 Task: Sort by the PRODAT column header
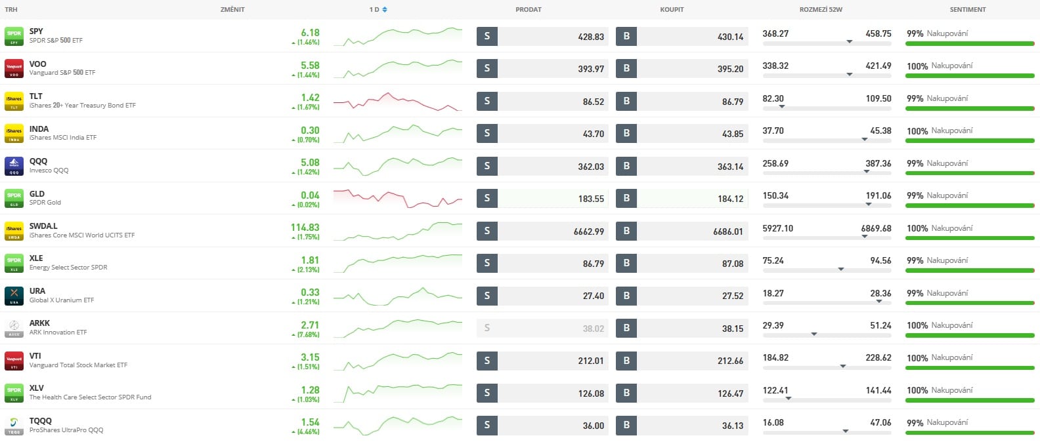tap(529, 10)
